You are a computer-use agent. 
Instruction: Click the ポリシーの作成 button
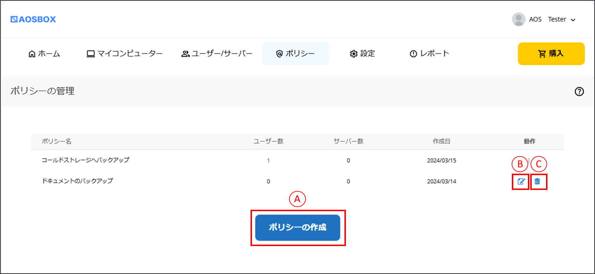(x=297, y=227)
